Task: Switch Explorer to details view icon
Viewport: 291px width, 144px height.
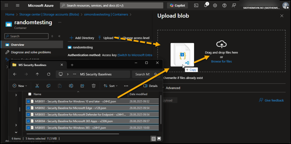Action: pos(153,138)
